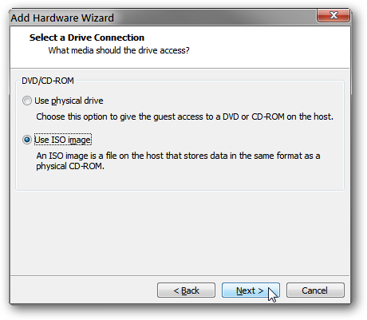Click the physical drive description about guest access

pos(184,117)
